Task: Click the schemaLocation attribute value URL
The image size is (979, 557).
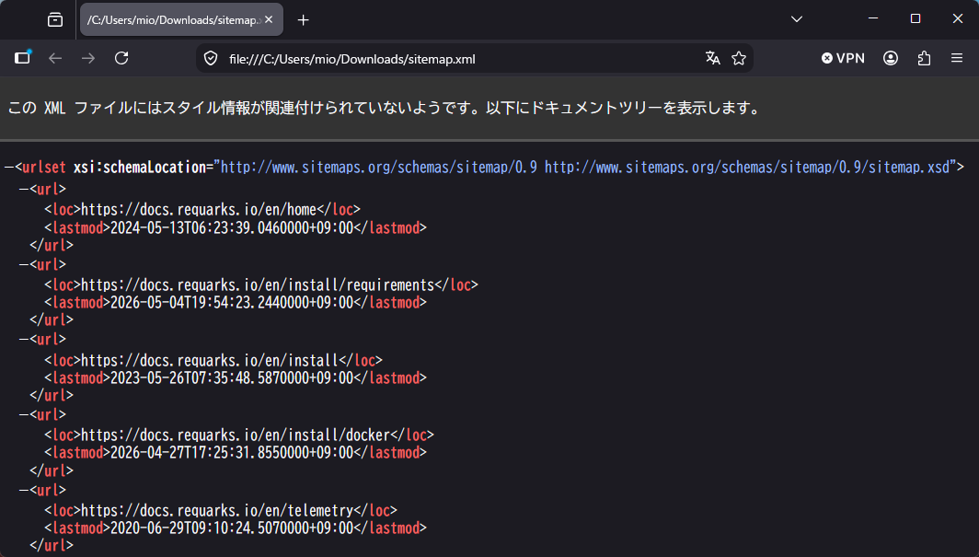Action: click(x=585, y=168)
